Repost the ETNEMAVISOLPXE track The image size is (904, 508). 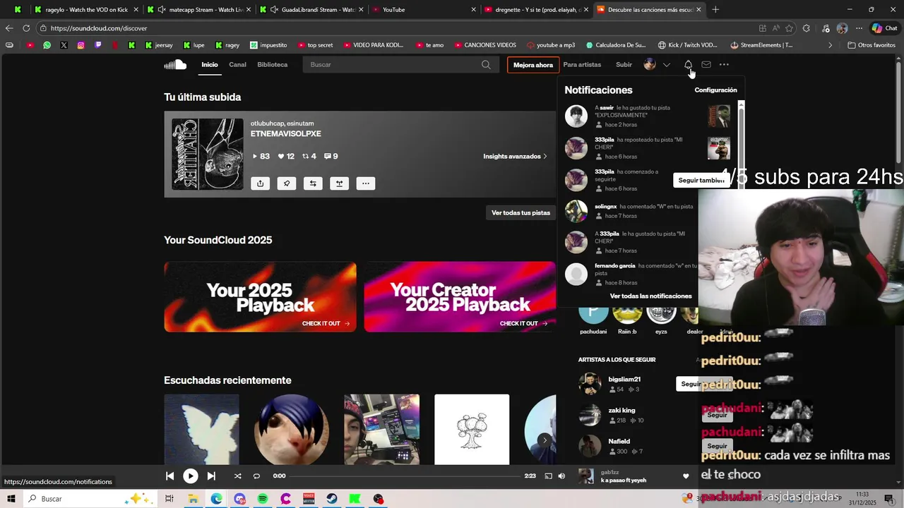click(313, 183)
